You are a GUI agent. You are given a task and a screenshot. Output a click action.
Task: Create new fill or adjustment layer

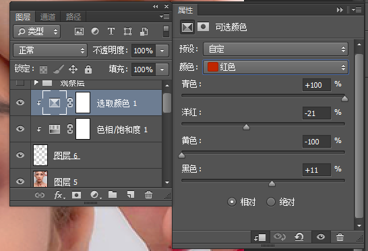(x=95, y=195)
